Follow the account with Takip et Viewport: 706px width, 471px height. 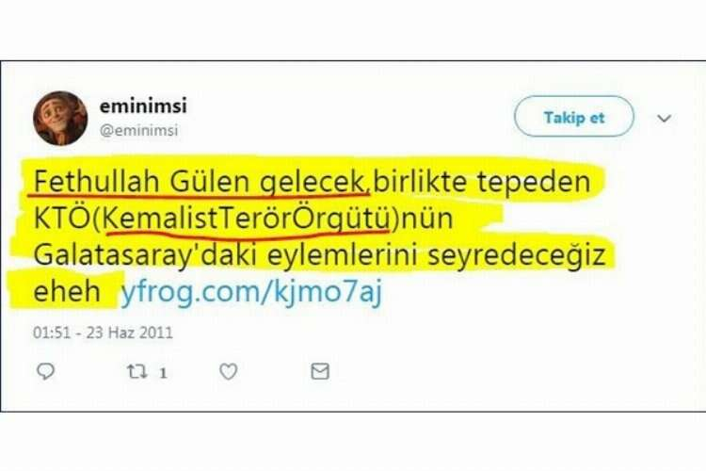pyautogui.click(x=574, y=117)
